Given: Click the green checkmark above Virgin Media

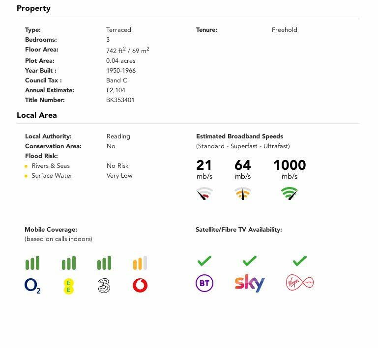Looking at the screenshot, I should coord(300,261).
